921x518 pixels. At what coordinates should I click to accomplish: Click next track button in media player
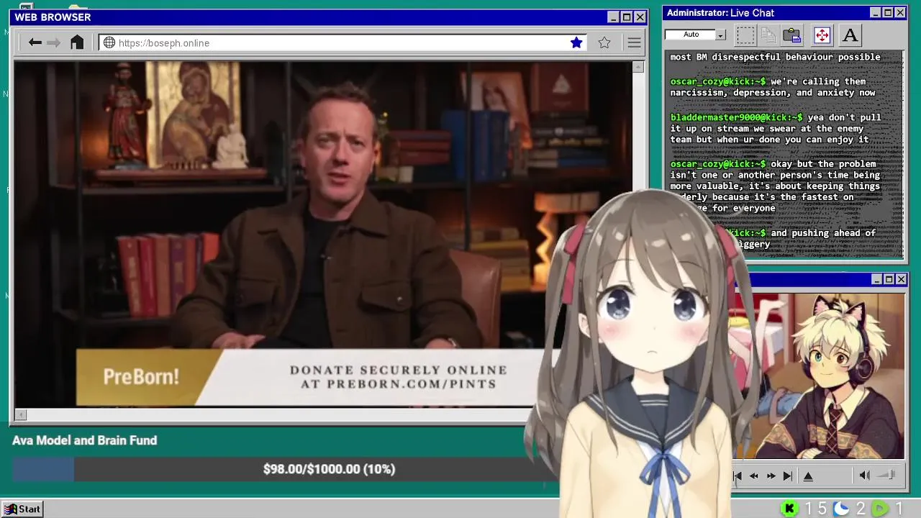[x=788, y=476]
